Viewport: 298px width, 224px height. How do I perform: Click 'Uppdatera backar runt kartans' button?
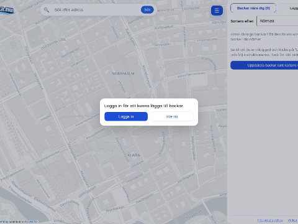click(x=264, y=65)
